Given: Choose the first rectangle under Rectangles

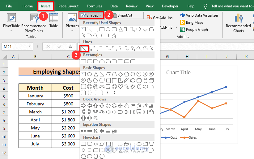Looking at the screenshot, I should [83, 61].
